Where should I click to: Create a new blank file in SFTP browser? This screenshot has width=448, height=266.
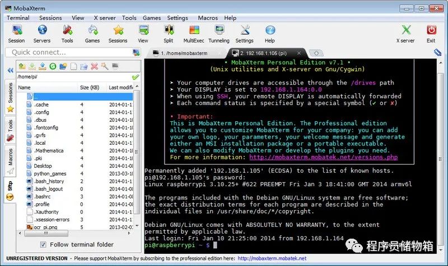click(x=74, y=66)
